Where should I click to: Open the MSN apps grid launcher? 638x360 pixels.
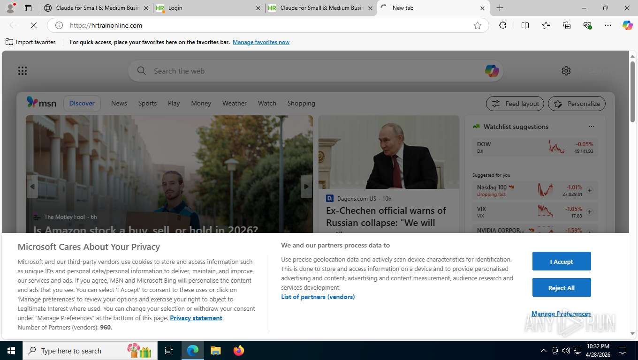[23, 71]
